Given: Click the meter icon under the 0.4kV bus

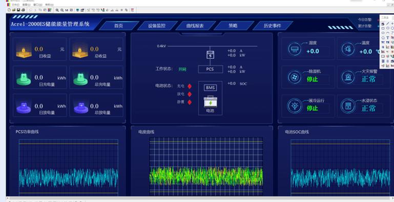Looking at the screenshot, I should tap(210, 54).
